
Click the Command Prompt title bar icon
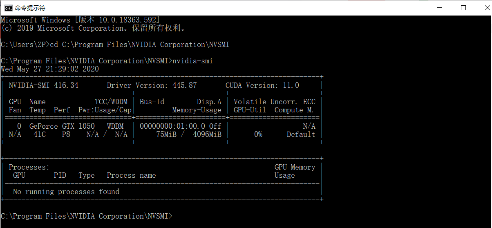(8, 8)
